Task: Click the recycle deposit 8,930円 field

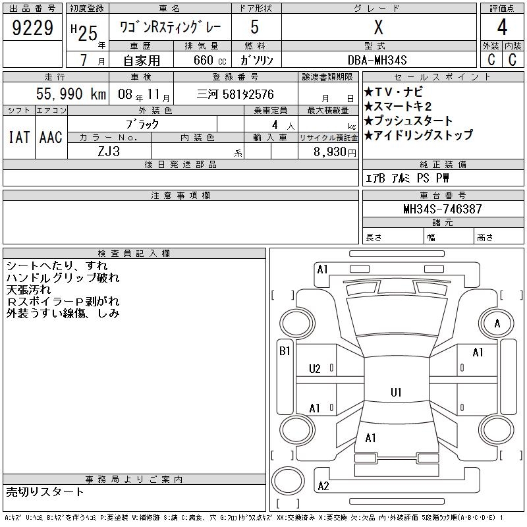Action: (x=328, y=152)
